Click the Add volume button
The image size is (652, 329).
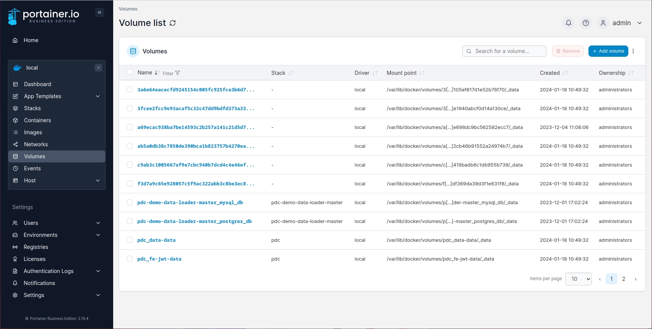point(608,51)
